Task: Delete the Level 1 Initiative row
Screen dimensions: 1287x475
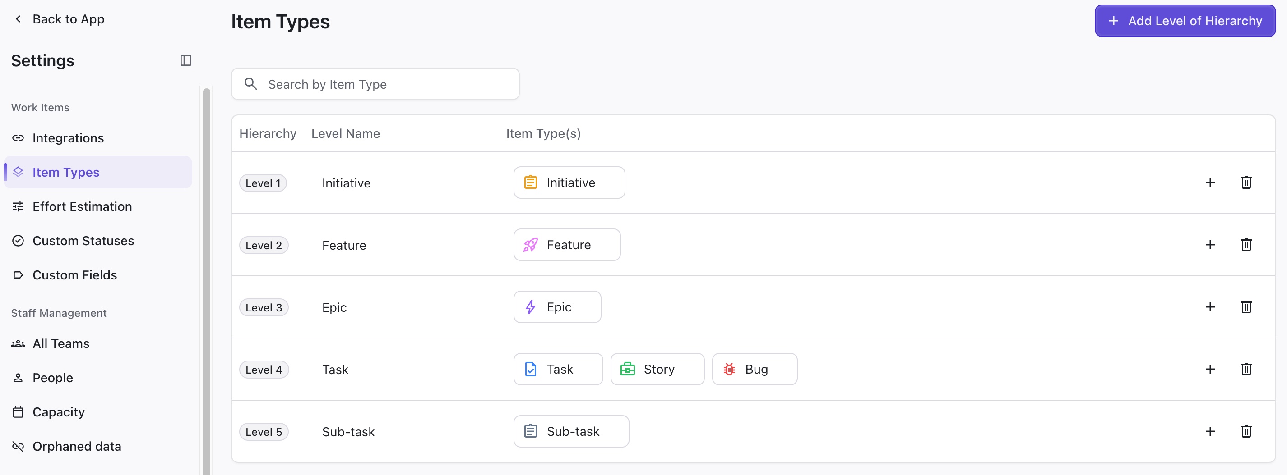Action: (x=1246, y=183)
